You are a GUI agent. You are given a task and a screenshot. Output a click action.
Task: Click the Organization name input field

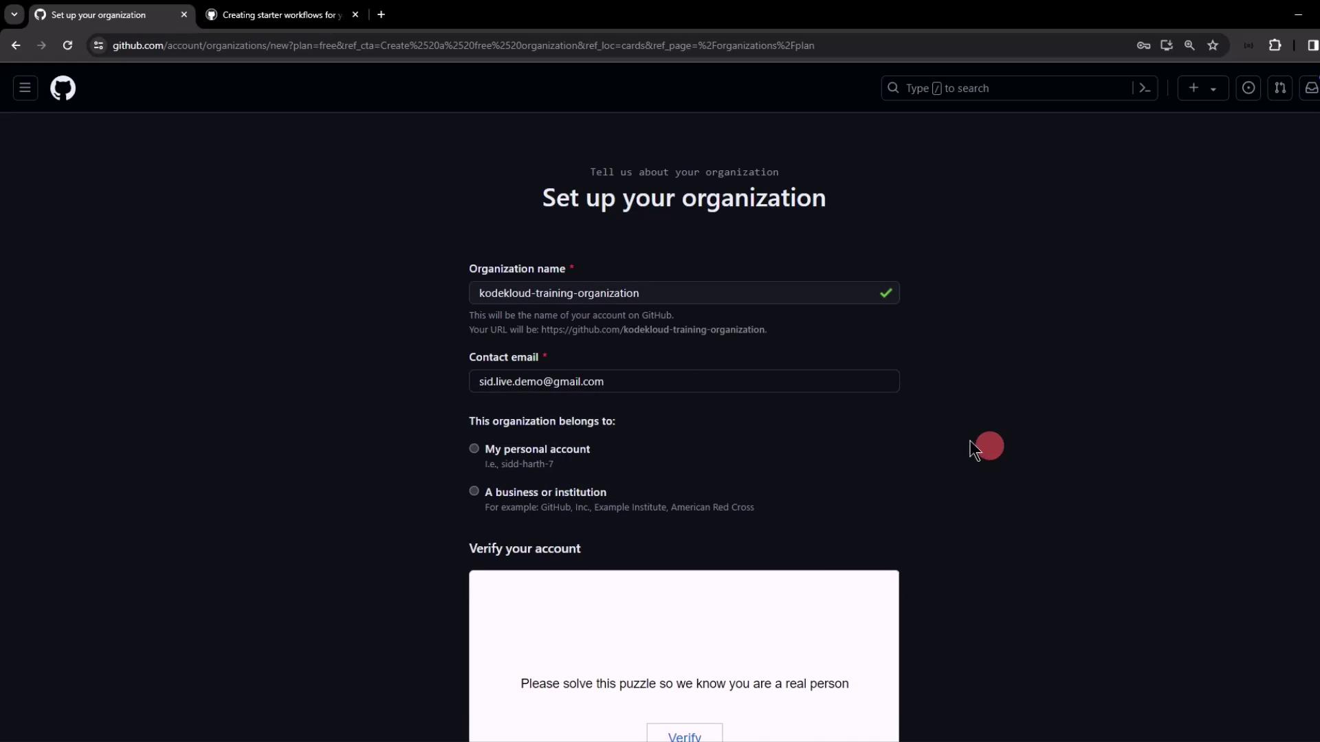[x=674, y=293]
